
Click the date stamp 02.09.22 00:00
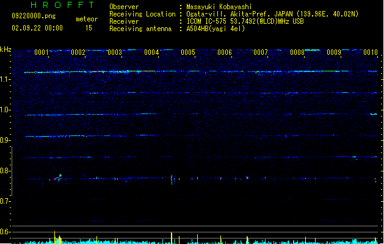(37, 28)
